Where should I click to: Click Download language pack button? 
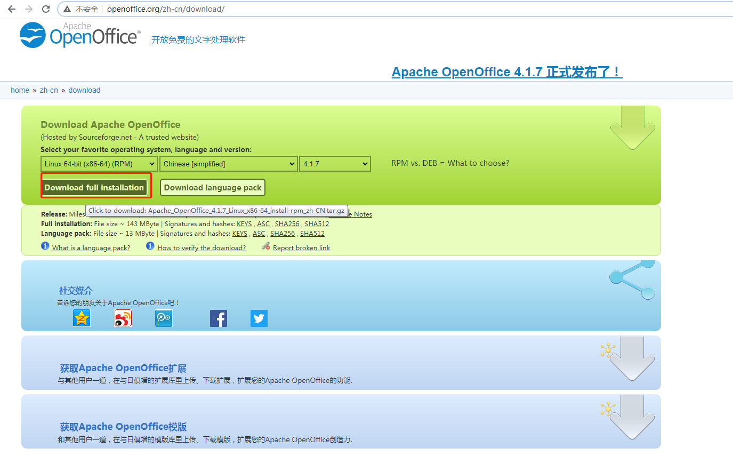[213, 188]
